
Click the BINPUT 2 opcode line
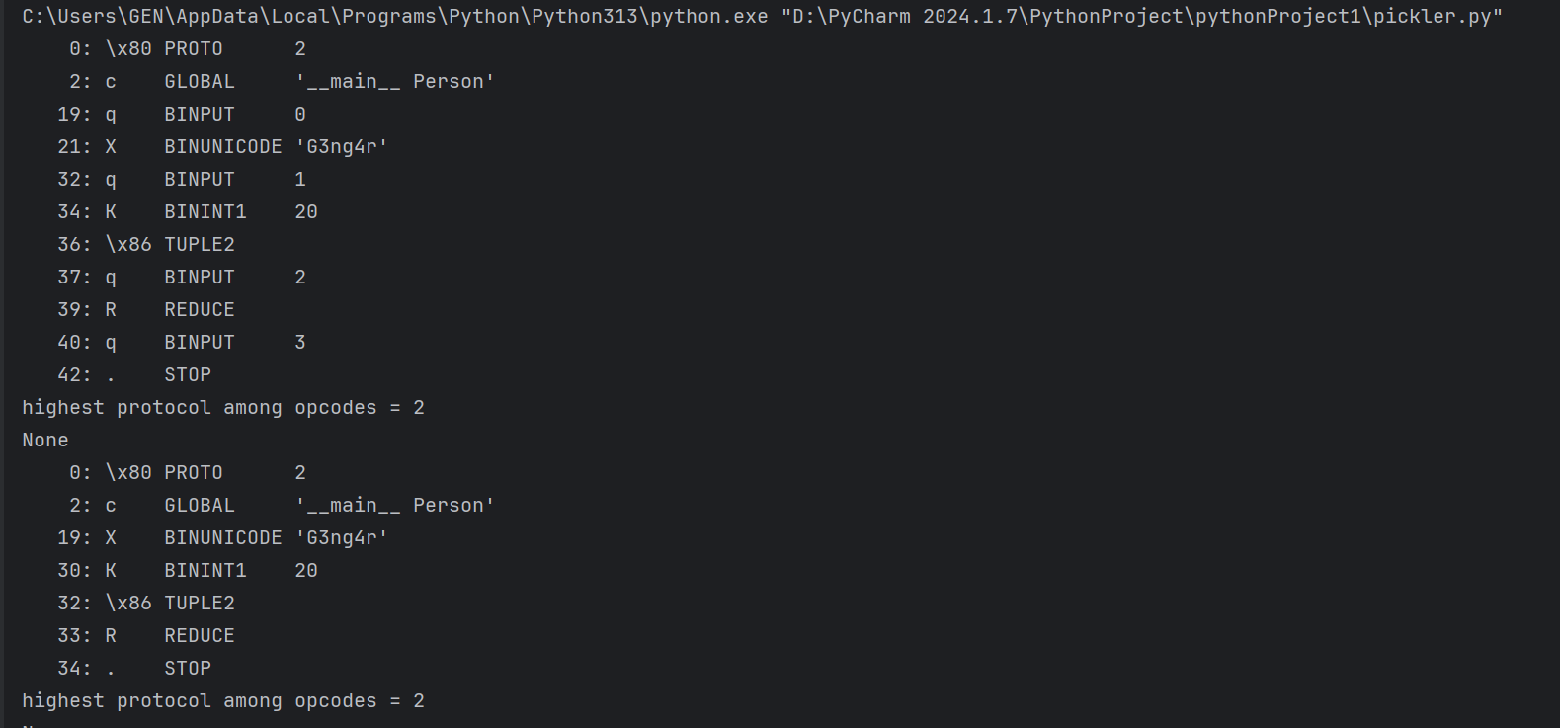pyautogui.click(x=200, y=278)
